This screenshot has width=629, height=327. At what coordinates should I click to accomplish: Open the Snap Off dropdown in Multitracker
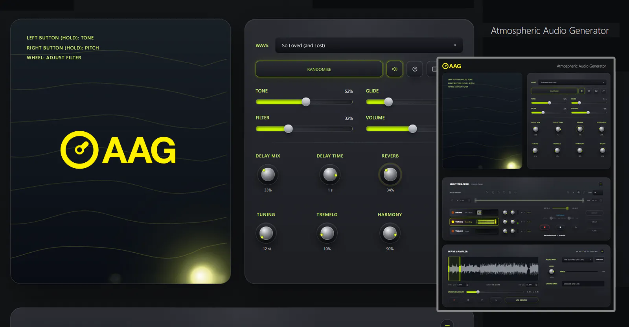[x=598, y=193]
